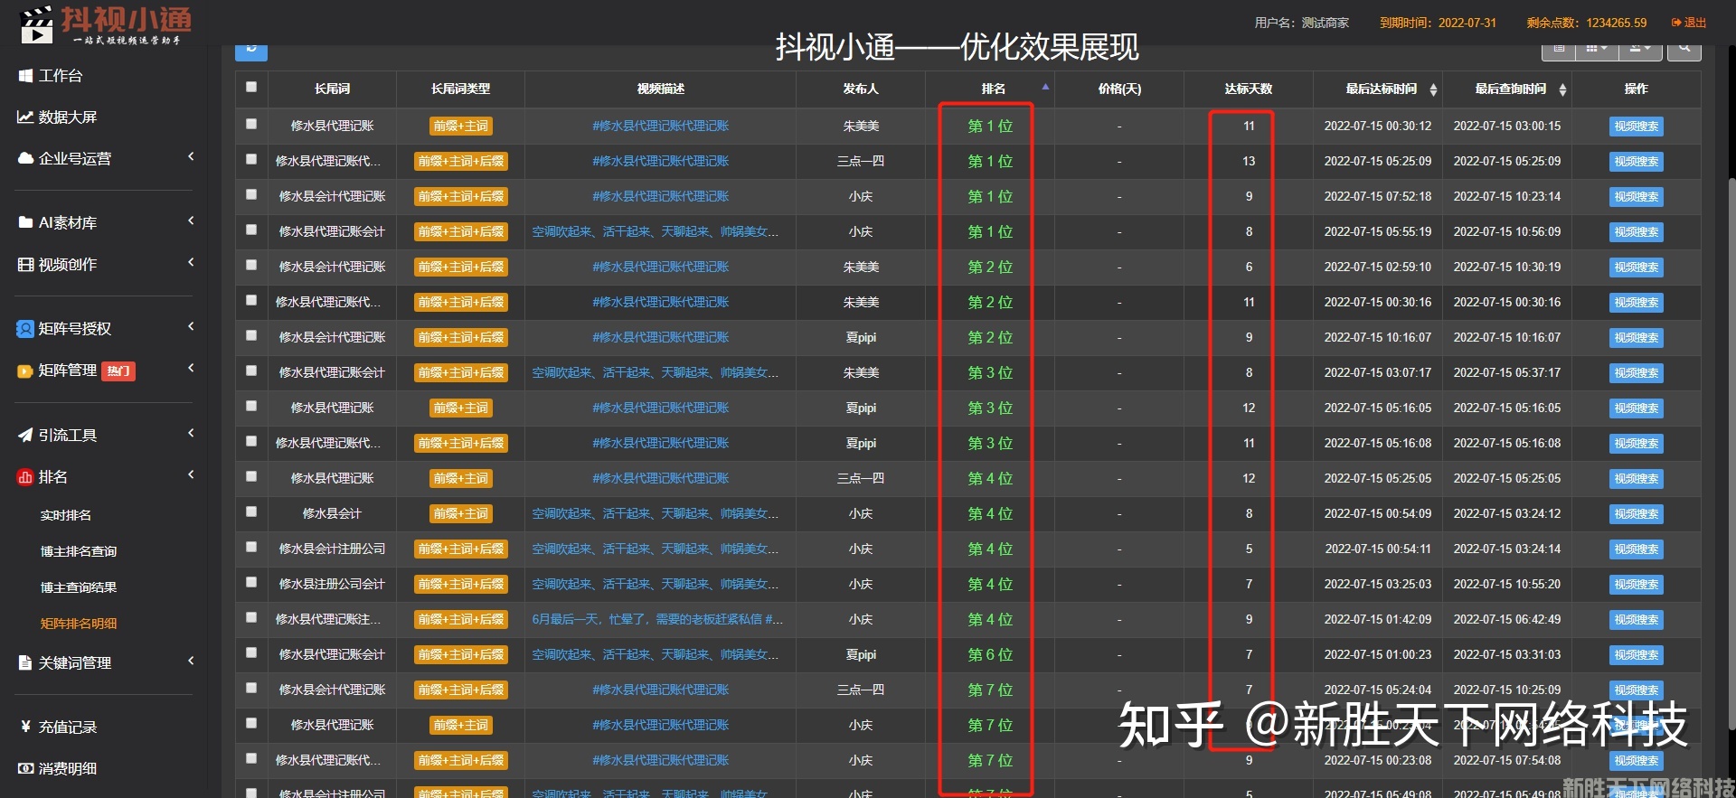The image size is (1736, 798).
Task: Log out via 退出 link
Action: (x=1689, y=23)
